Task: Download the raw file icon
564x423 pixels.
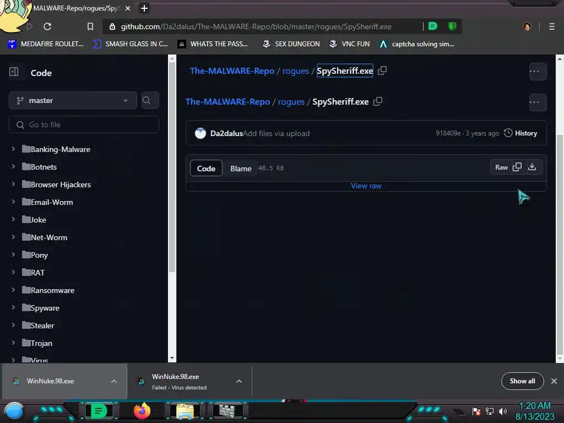Action: point(532,167)
